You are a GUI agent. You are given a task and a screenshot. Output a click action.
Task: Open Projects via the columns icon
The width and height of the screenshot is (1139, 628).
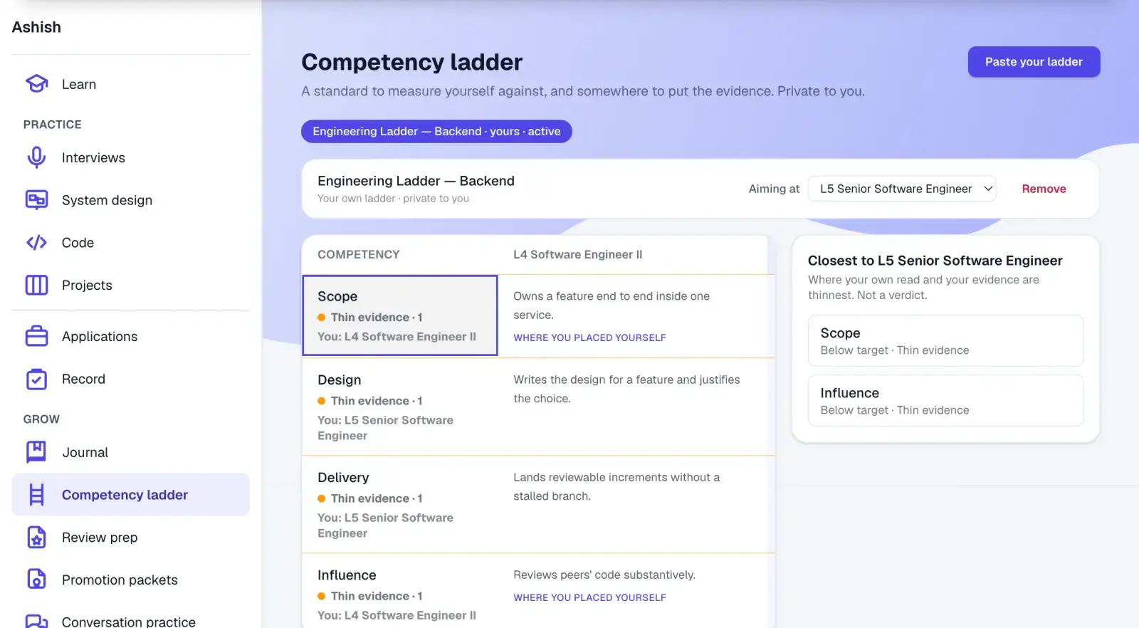[36, 285]
